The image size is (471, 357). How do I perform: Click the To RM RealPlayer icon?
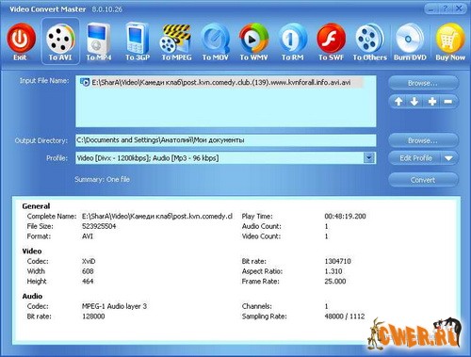click(292, 39)
